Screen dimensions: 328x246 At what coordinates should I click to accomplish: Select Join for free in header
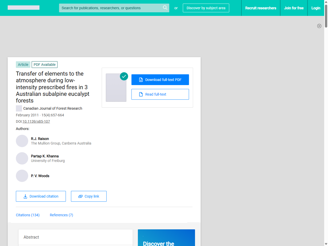pyautogui.click(x=294, y=8)
